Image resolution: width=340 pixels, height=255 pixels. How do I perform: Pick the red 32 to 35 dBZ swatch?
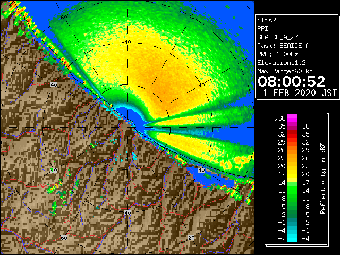[x=292, y=134]
